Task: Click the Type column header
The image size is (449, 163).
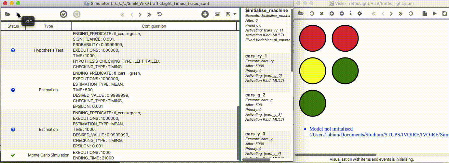Action: 48,26
